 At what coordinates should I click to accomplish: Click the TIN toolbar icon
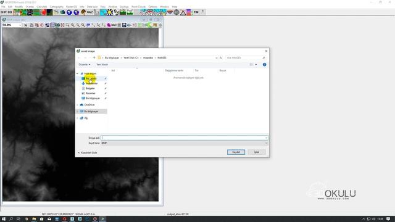click(196, 12)
